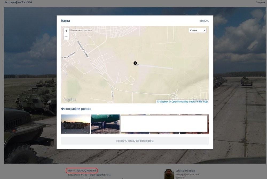Open the nearby group photo at sunset
267x179 pixels.
(76, 124)
